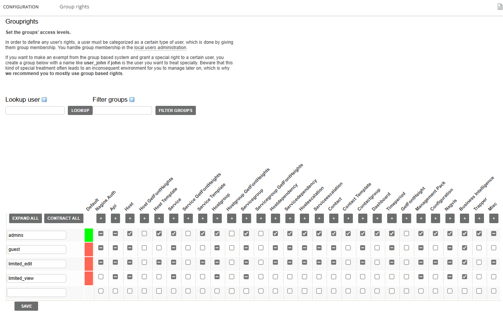Click the help icon beside Lookup user
The height and width of the screenshot is (313, 503).
coord(44,100)
